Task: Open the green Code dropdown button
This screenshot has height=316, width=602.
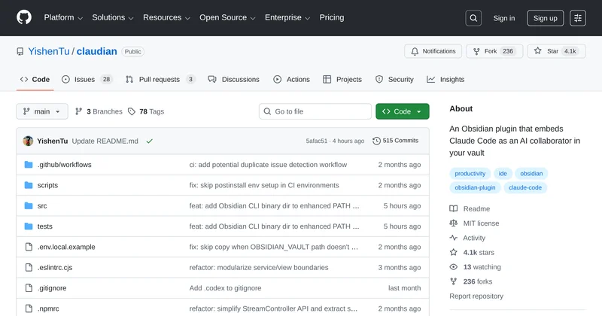Action: point(403,111)
